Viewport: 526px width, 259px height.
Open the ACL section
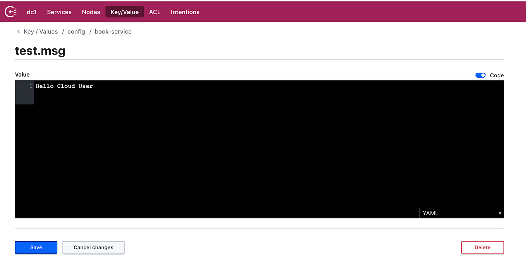(x=155, y=12)
